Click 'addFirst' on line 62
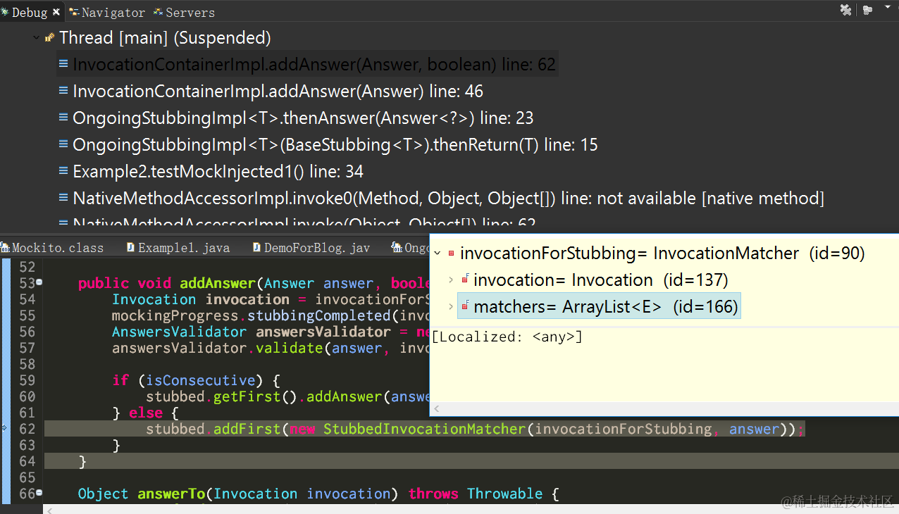 247,429
